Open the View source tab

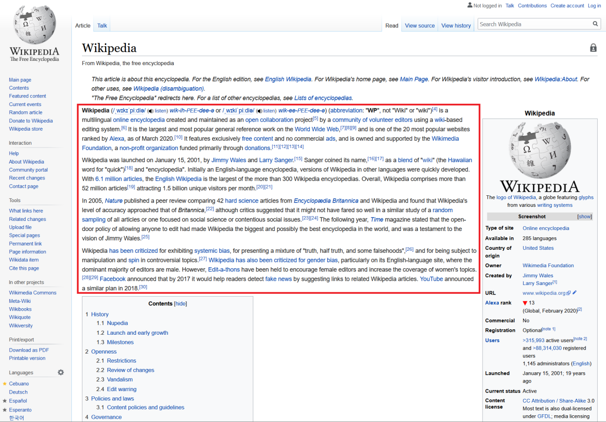pos(420,26)
